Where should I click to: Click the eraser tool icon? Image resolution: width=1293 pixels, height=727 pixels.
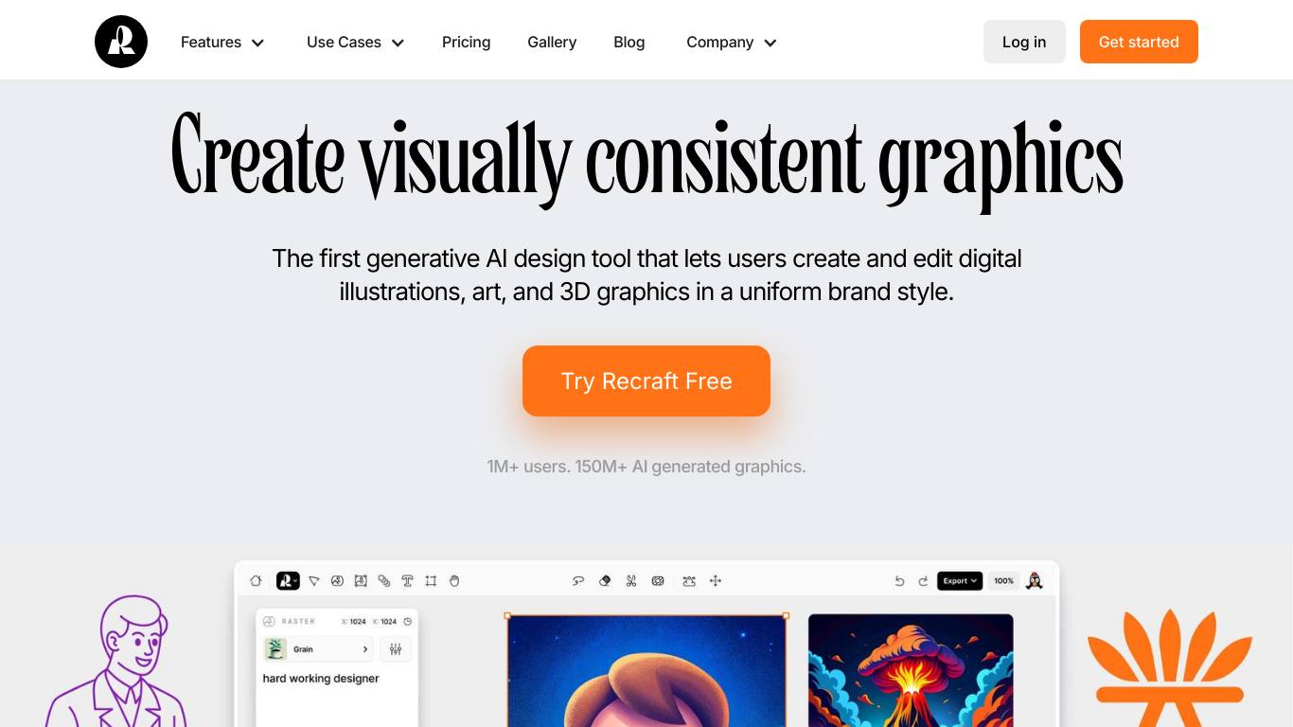[x=605, y=581]
